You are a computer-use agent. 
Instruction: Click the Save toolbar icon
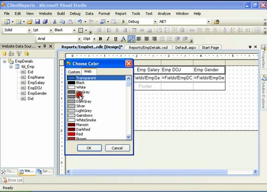coord(37,22)
